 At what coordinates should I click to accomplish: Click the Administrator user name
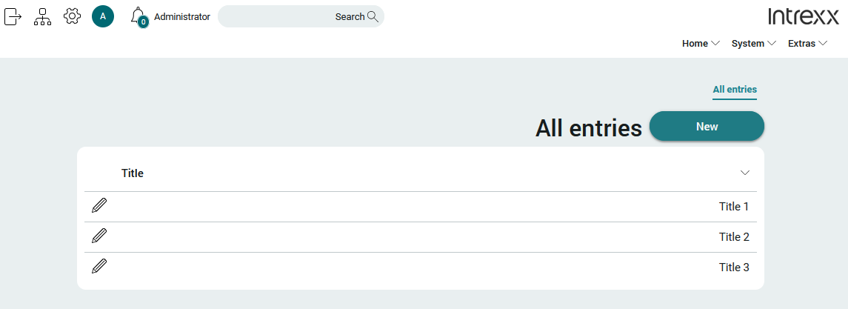pos(181,17)
